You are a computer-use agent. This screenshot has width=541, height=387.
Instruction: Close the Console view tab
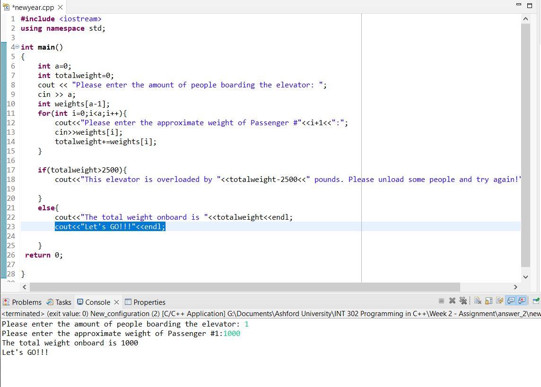(x=117, y=302)
